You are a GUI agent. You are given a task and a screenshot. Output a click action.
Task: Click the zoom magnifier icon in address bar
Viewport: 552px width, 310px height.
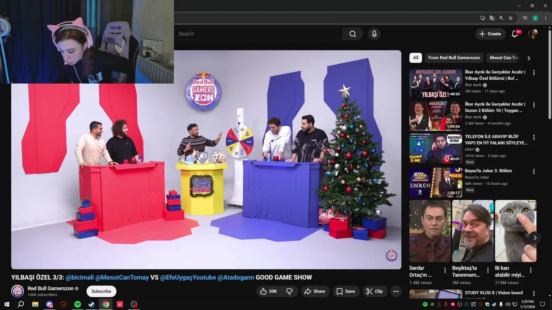coord(501,18)
